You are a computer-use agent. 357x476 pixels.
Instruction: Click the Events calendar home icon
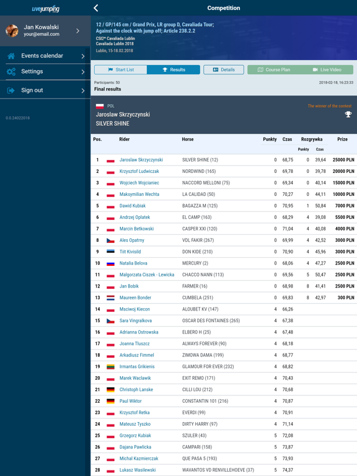(x=11, y=56)
